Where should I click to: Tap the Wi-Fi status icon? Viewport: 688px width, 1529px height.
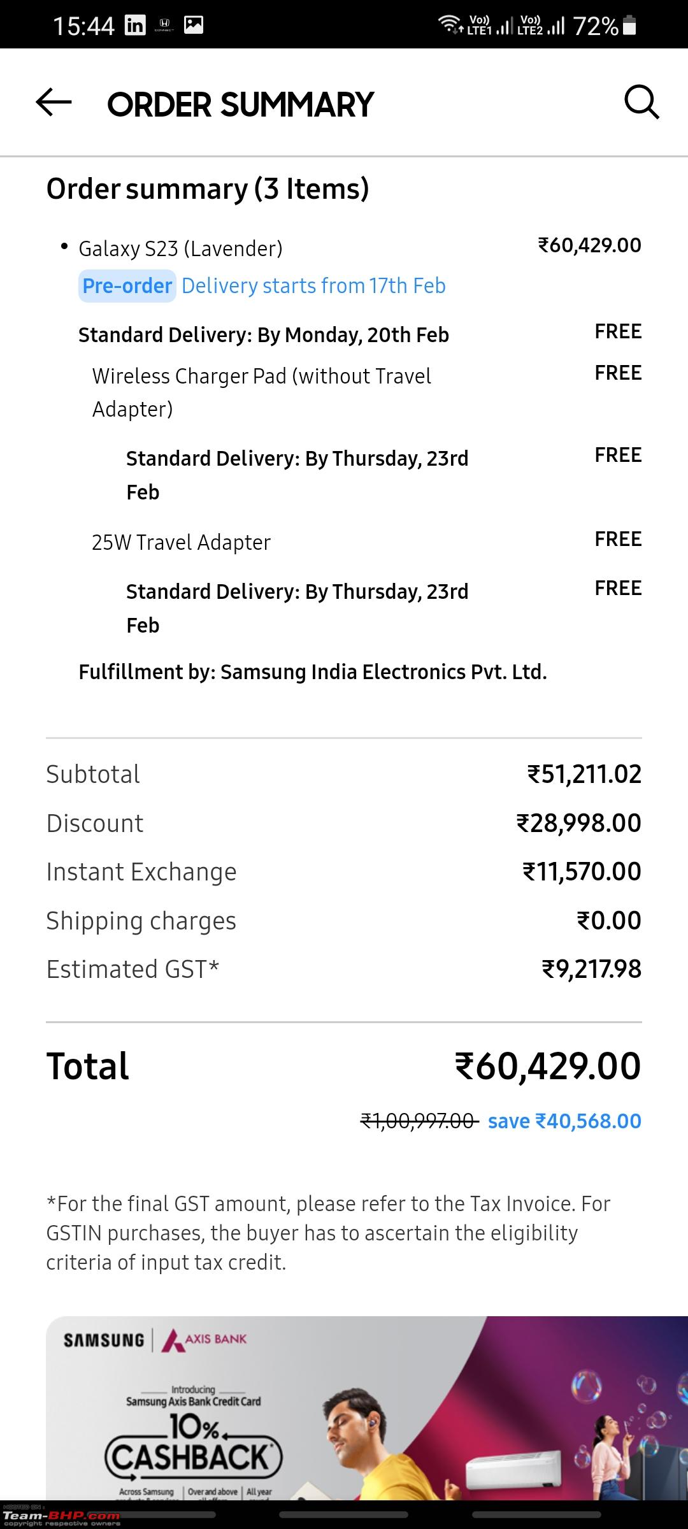pyautogui.click(x=450, y=25)
